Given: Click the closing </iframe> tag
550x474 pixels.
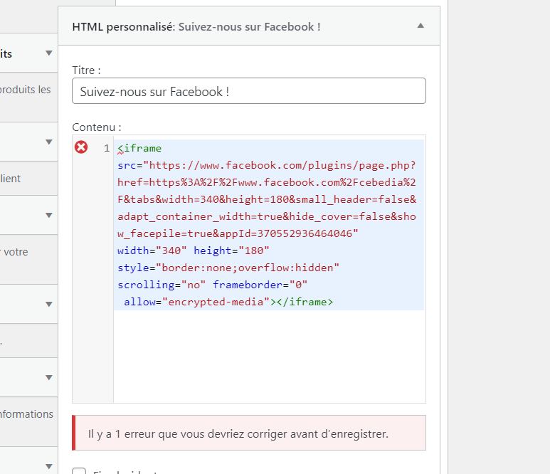Looking at the screenshot, I should (x=305, y=302).
